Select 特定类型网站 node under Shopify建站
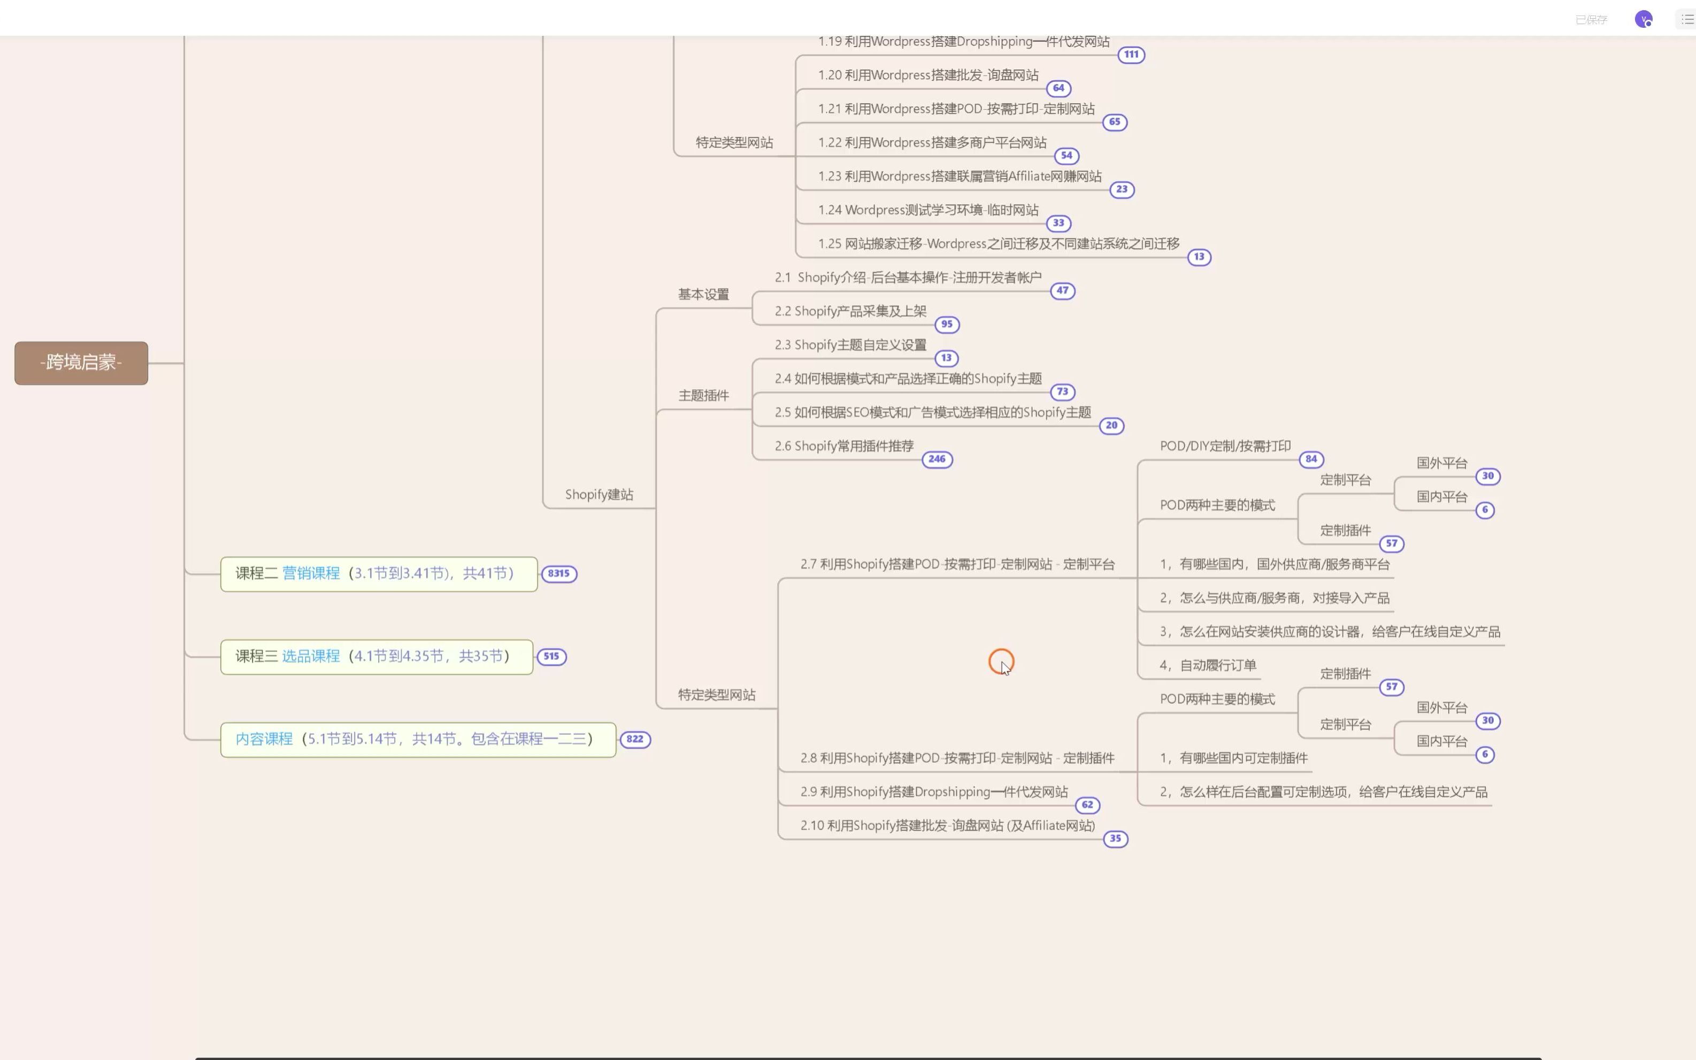Image resolution: width=1696 pixels, height=1060 pixels. click(x=717, y=695)
